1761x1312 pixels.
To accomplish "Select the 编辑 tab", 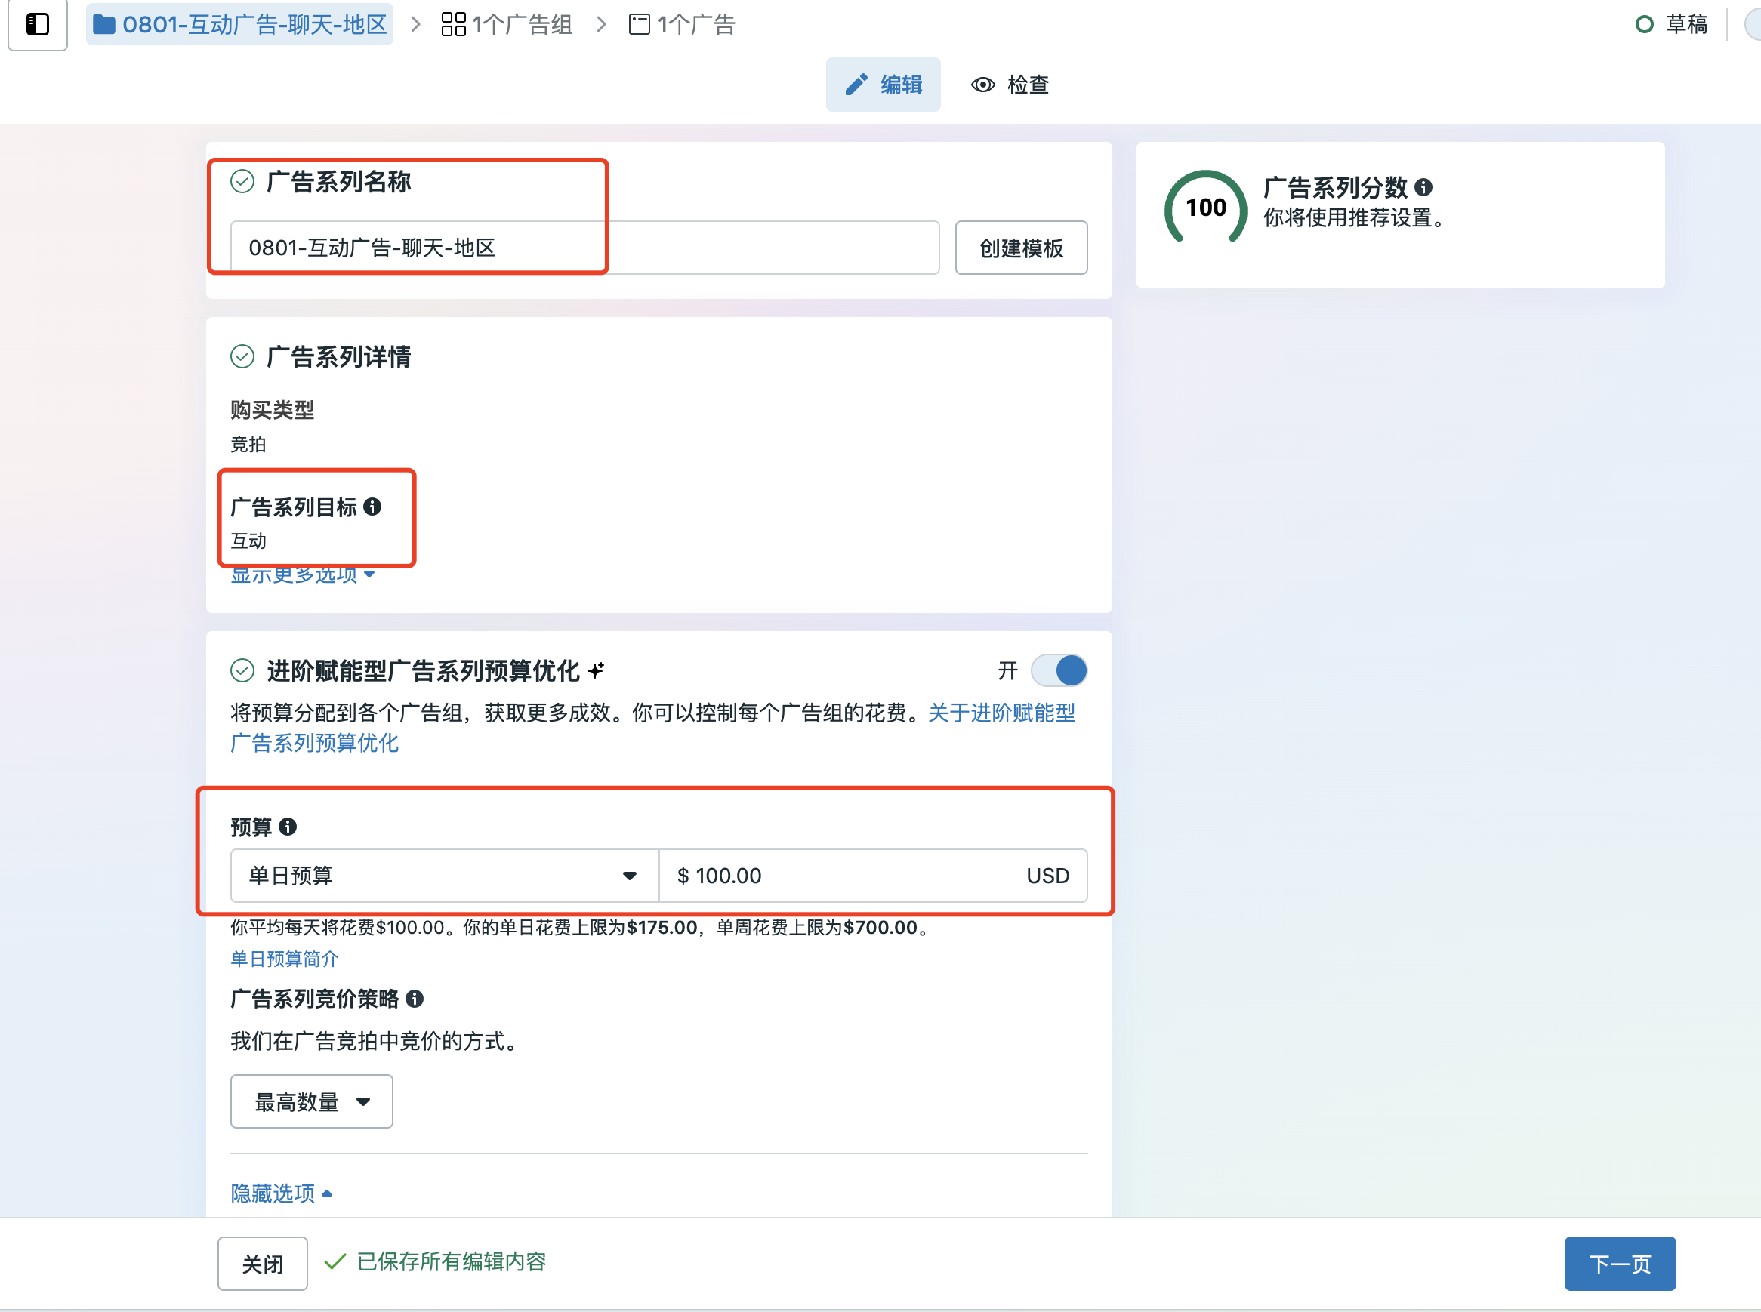I will [884, 85].
